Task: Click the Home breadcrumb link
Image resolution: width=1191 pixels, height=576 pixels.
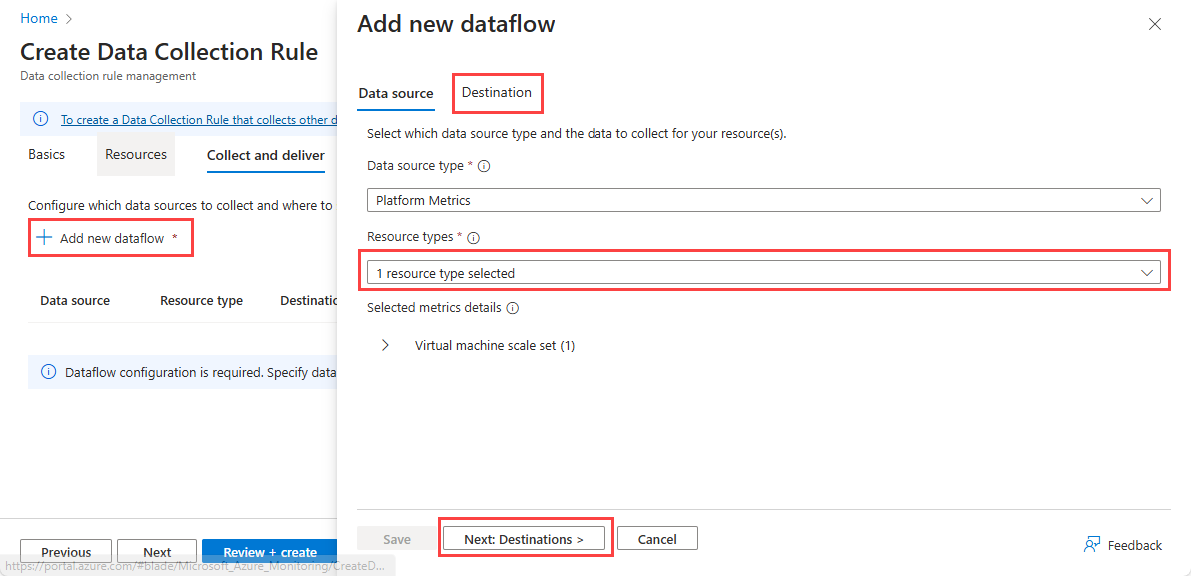Action: point(39,18)
